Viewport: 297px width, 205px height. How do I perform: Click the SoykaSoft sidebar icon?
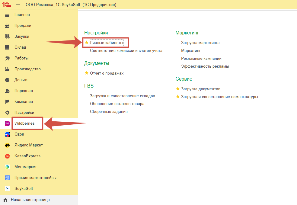(x=7, y=189)
